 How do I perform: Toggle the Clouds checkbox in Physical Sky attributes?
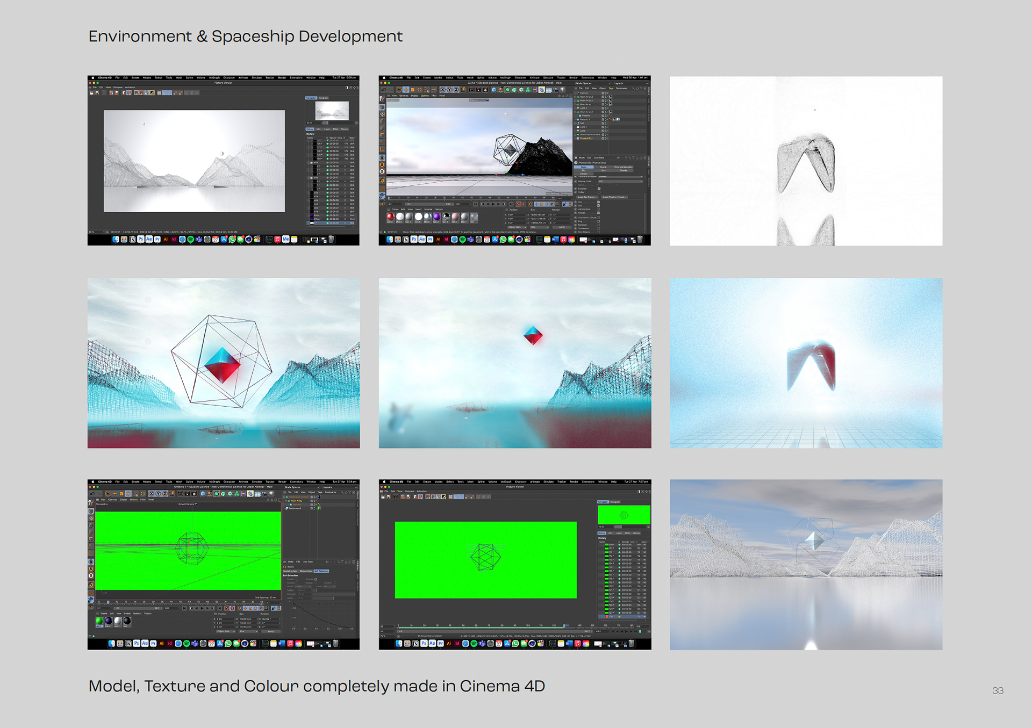point(598,213)
